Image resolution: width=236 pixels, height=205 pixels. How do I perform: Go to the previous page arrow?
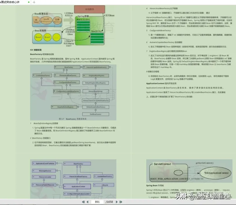88,202
